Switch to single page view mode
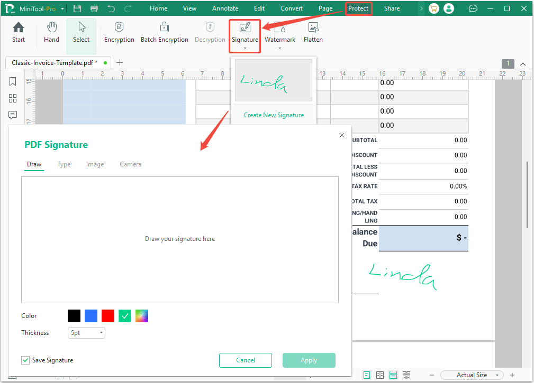This screenshot has height=383, width=534. (367, 375)
